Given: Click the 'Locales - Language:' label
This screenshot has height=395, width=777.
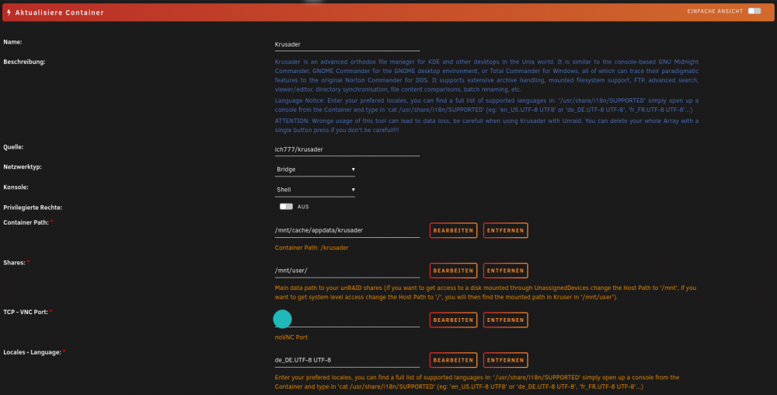Looking at the screenshot, I should pos(32,352).
